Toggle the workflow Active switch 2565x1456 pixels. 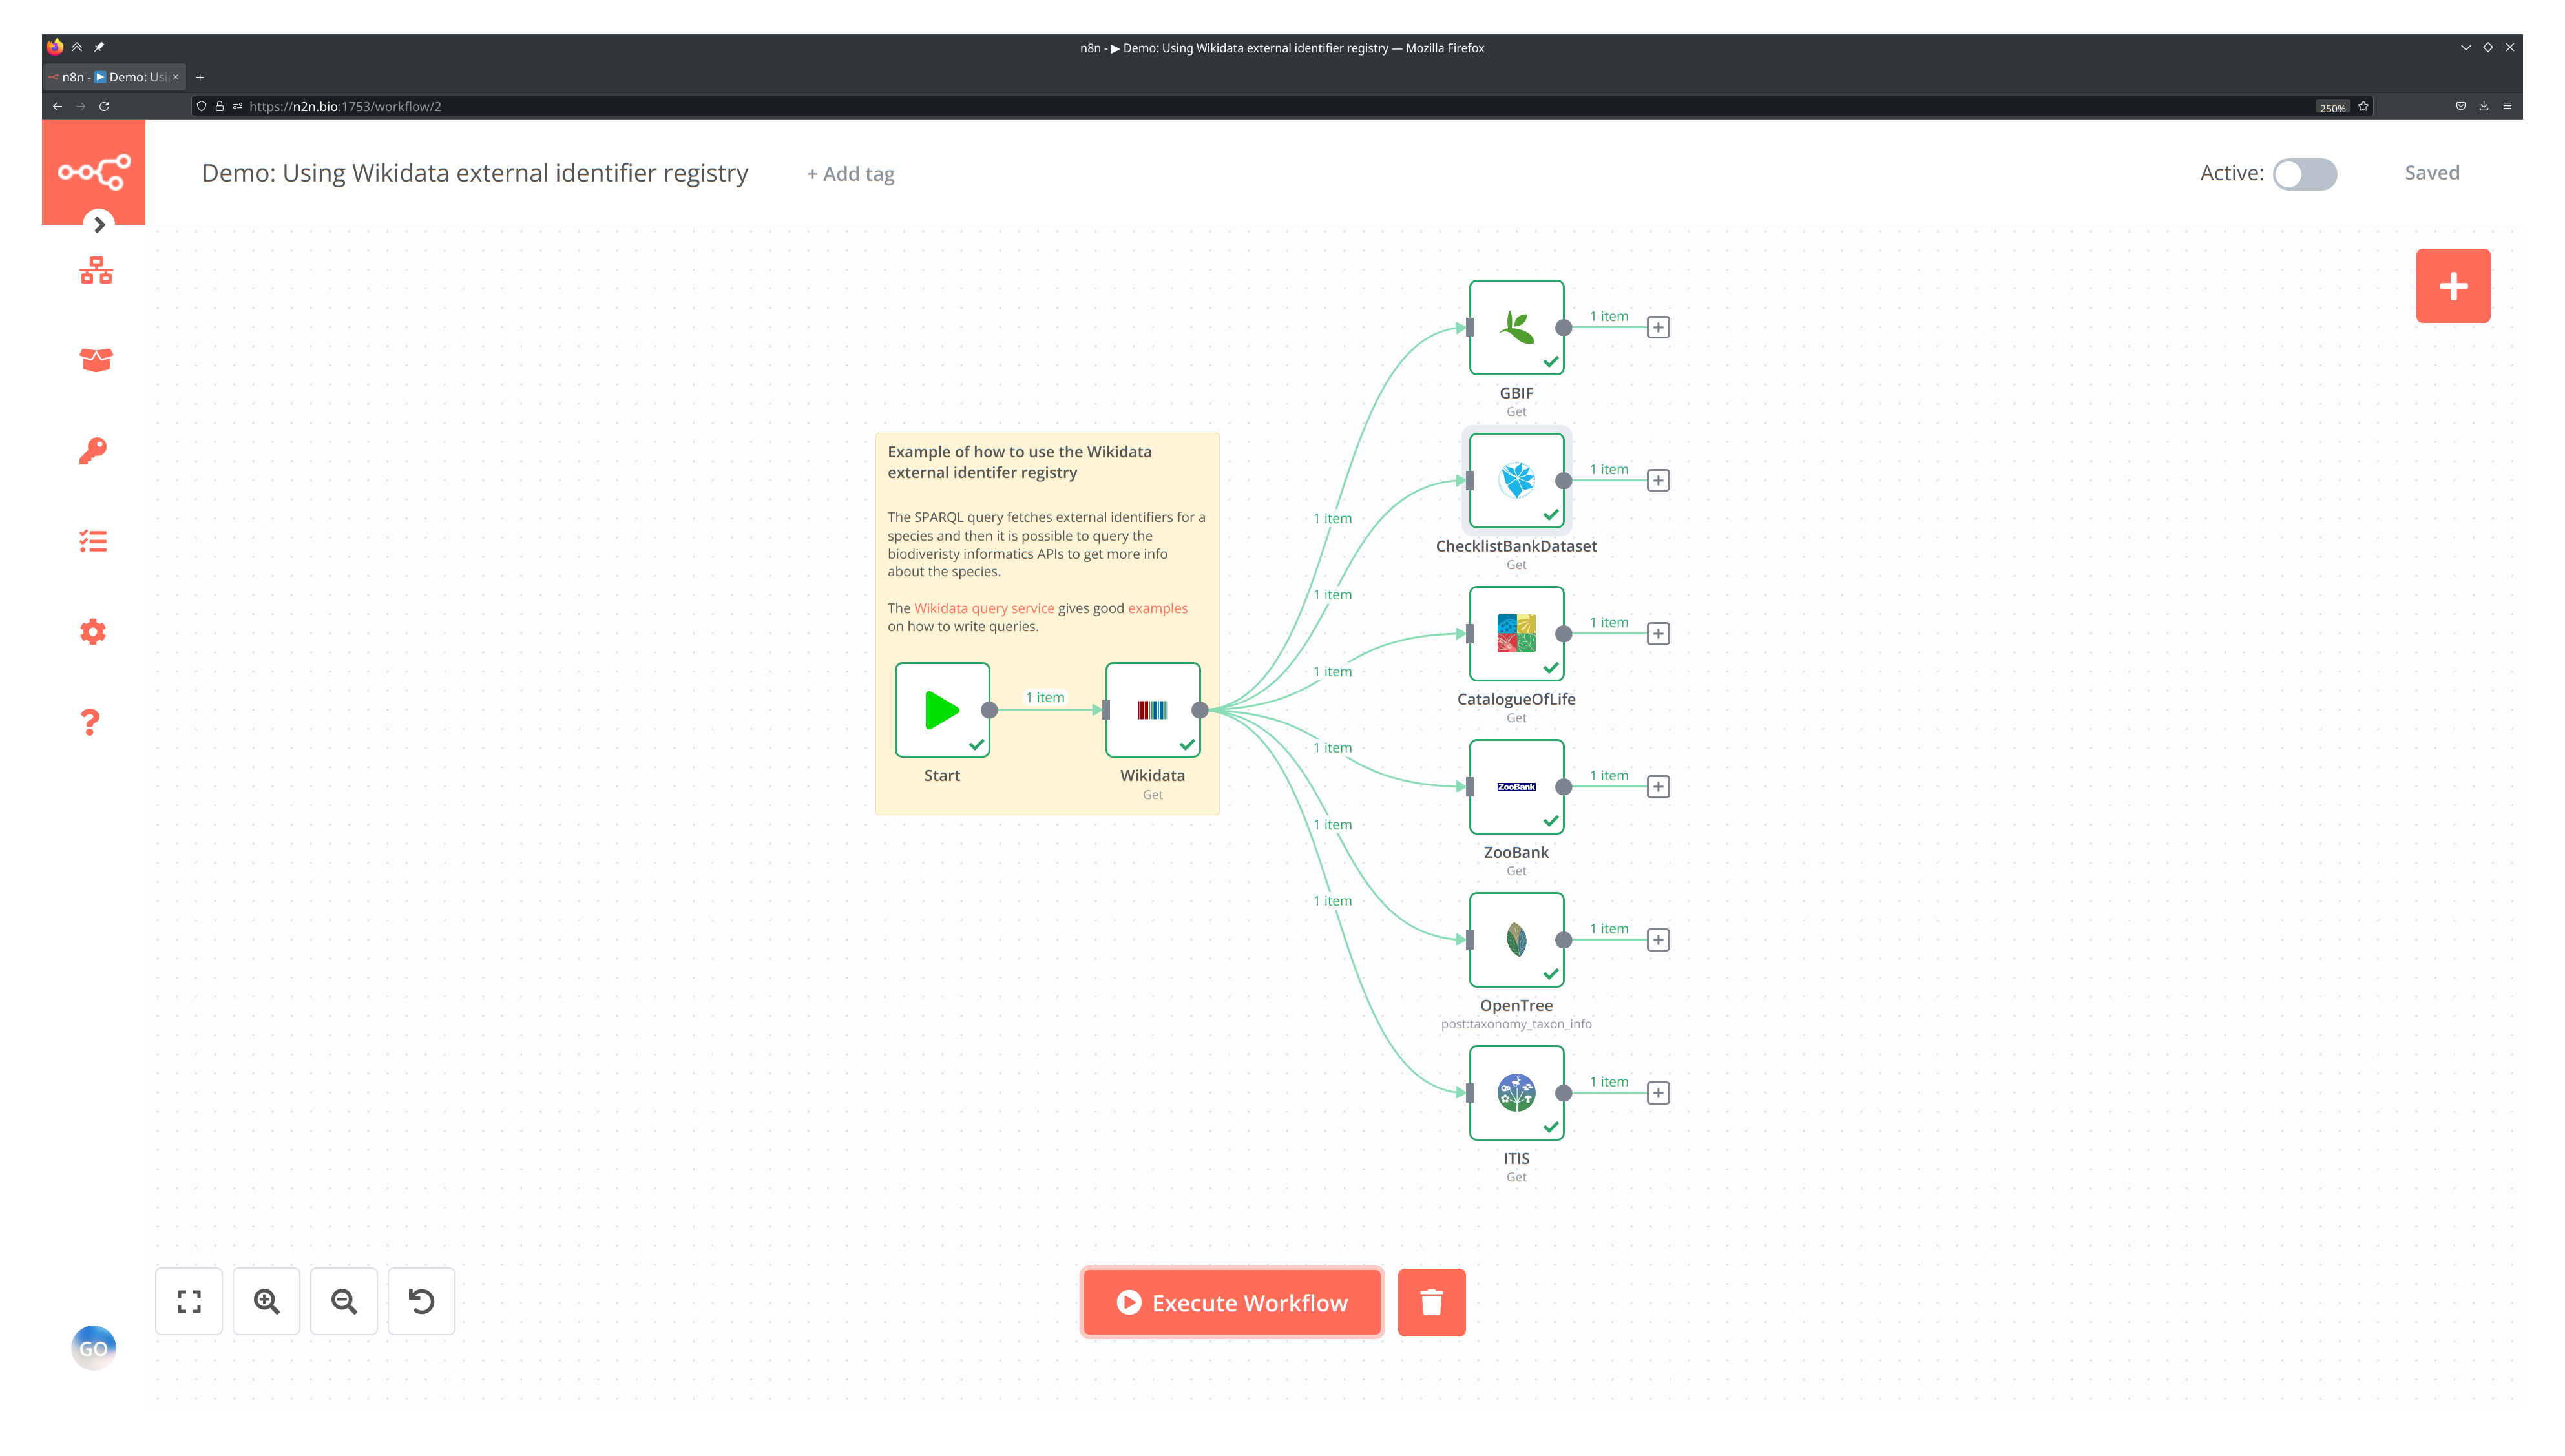[2304, 174]
